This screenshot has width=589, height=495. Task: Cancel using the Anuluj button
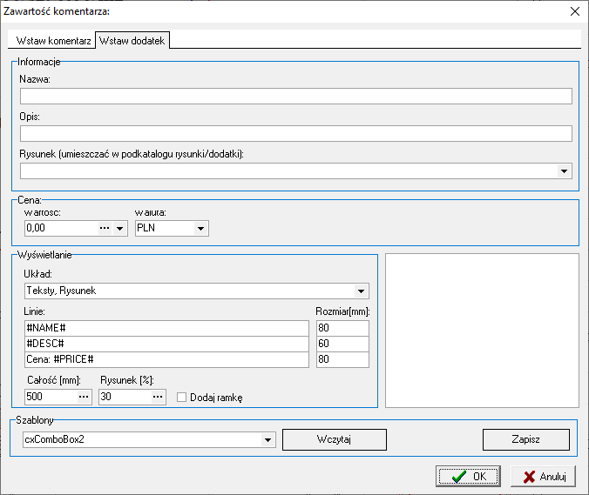pyautogui.click(x=543, y=477)
